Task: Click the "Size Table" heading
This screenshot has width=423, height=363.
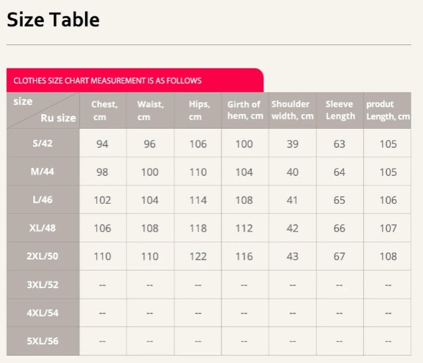Action: 53,20
